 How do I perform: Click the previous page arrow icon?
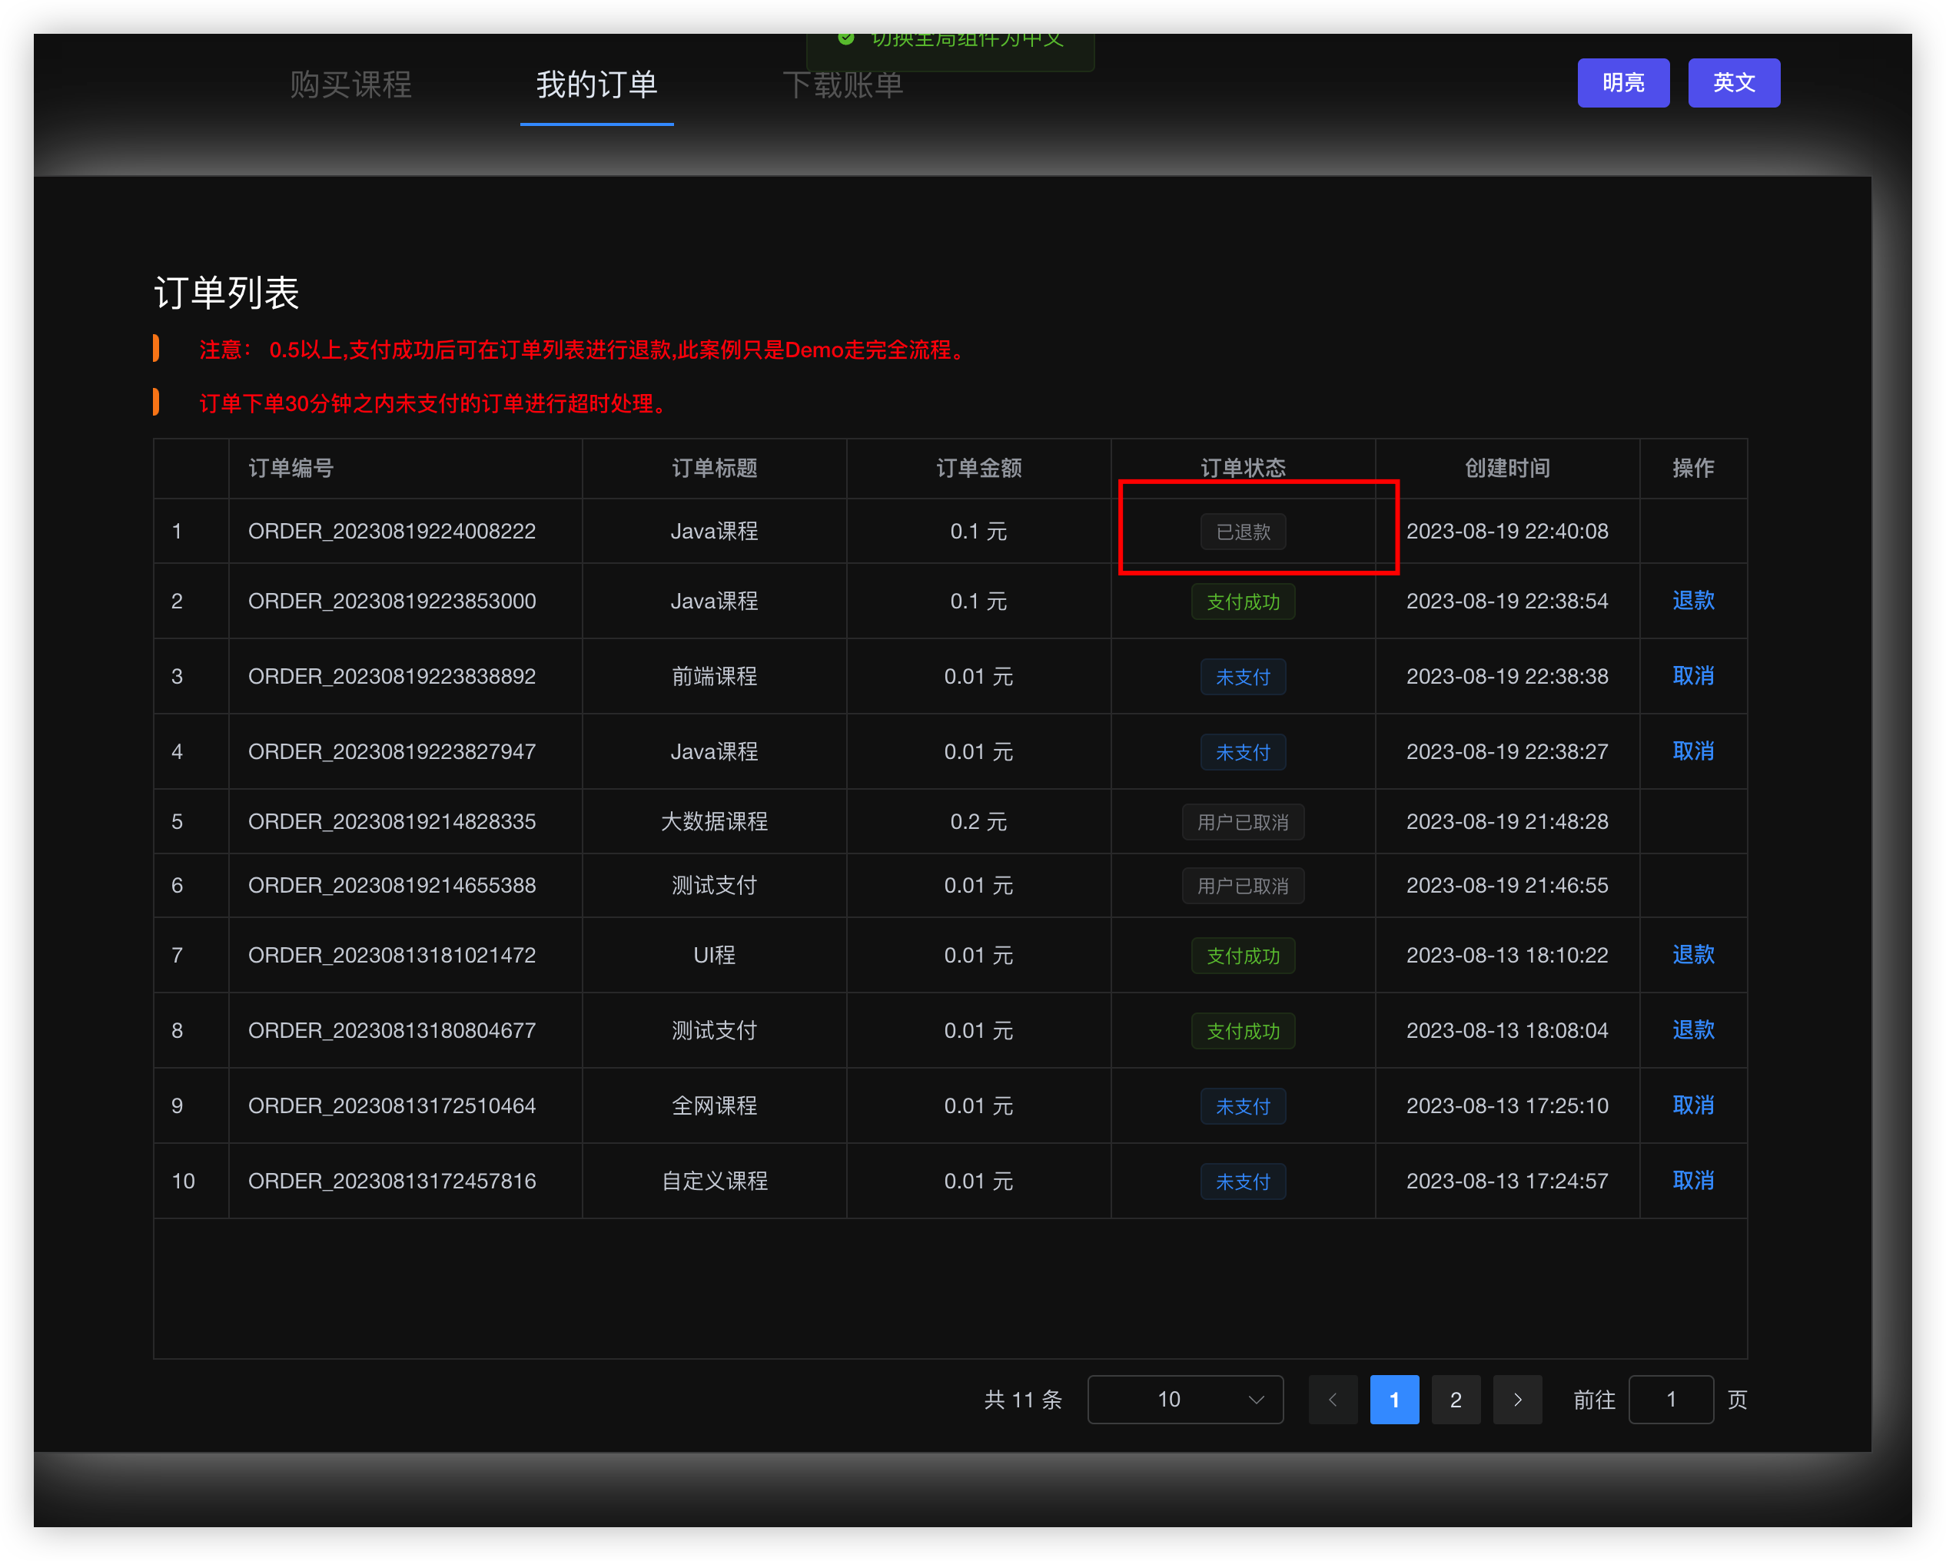[x=1332, y=1400]
